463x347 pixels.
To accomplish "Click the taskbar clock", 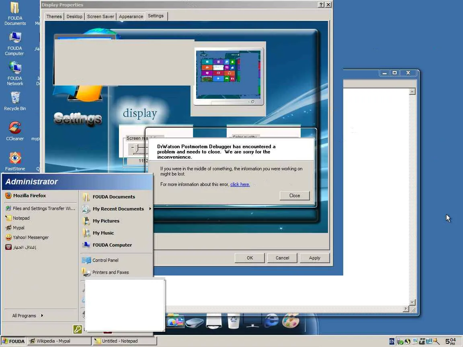I will tap(451, 341).
